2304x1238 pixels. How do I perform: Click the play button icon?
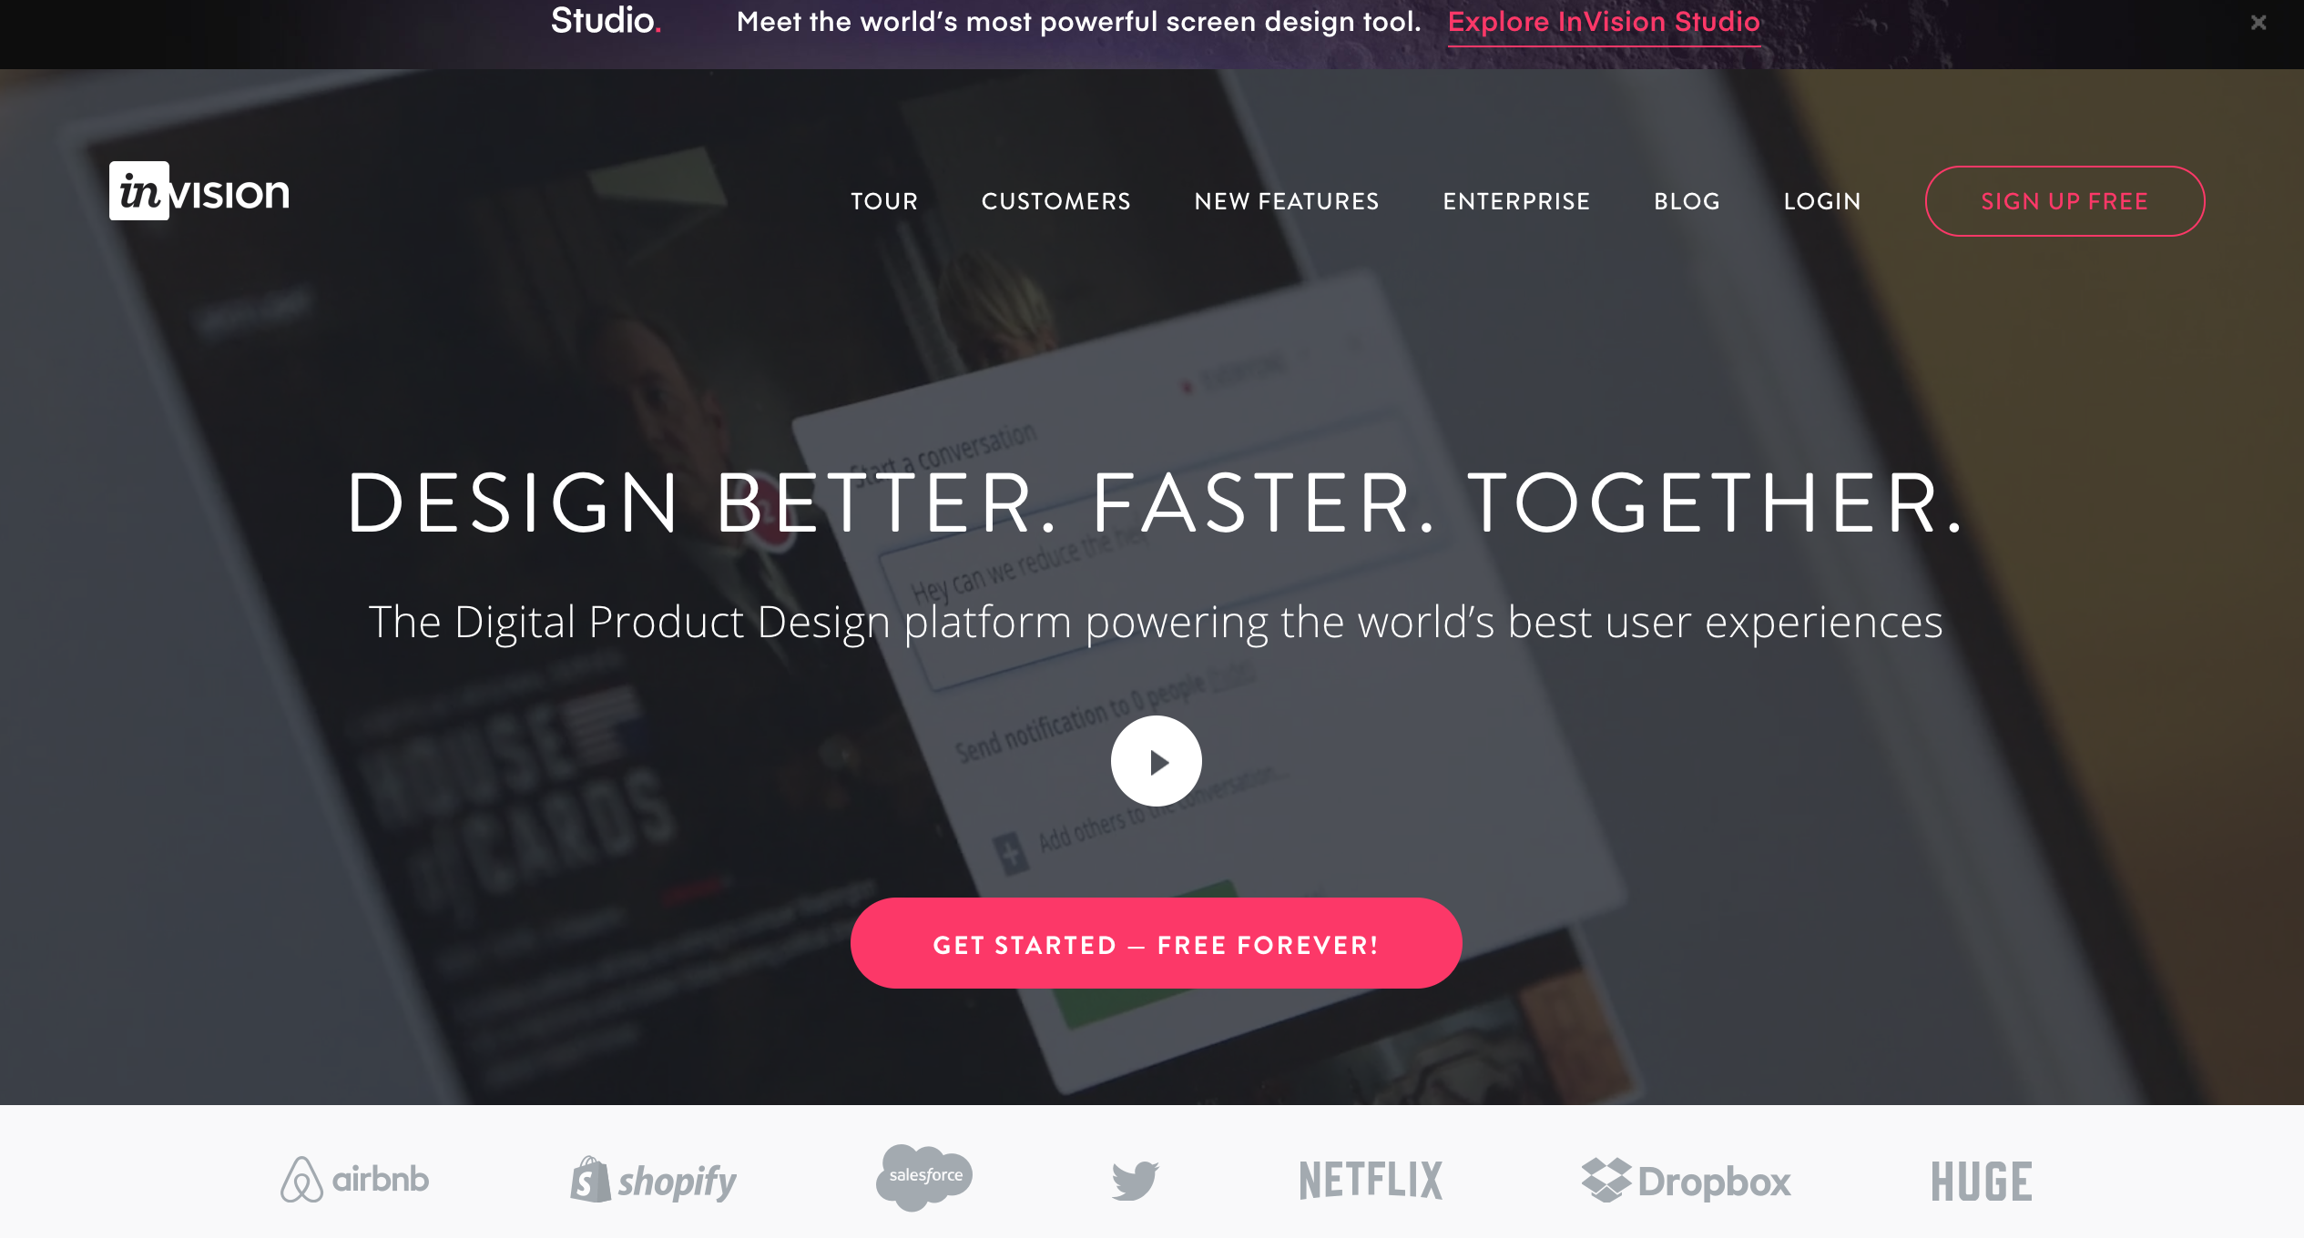(x=1156, y=759)
